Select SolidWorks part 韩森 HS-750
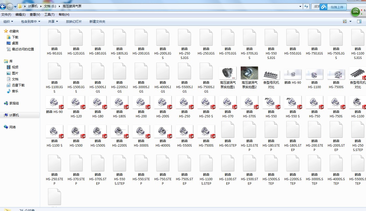Image resolution: width=366 pixels, height=211 pixels. pyautogui.click(x=315, y=107)
